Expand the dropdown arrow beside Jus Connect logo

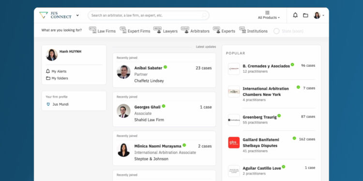click(x=77, y=15)
